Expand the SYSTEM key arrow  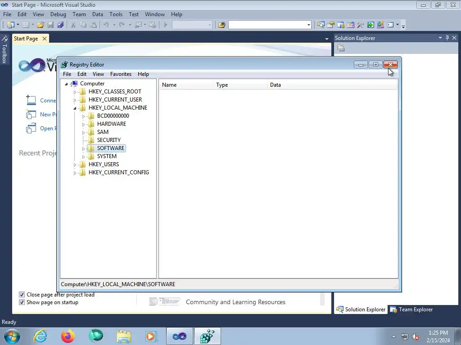click(x=83, y=157)
